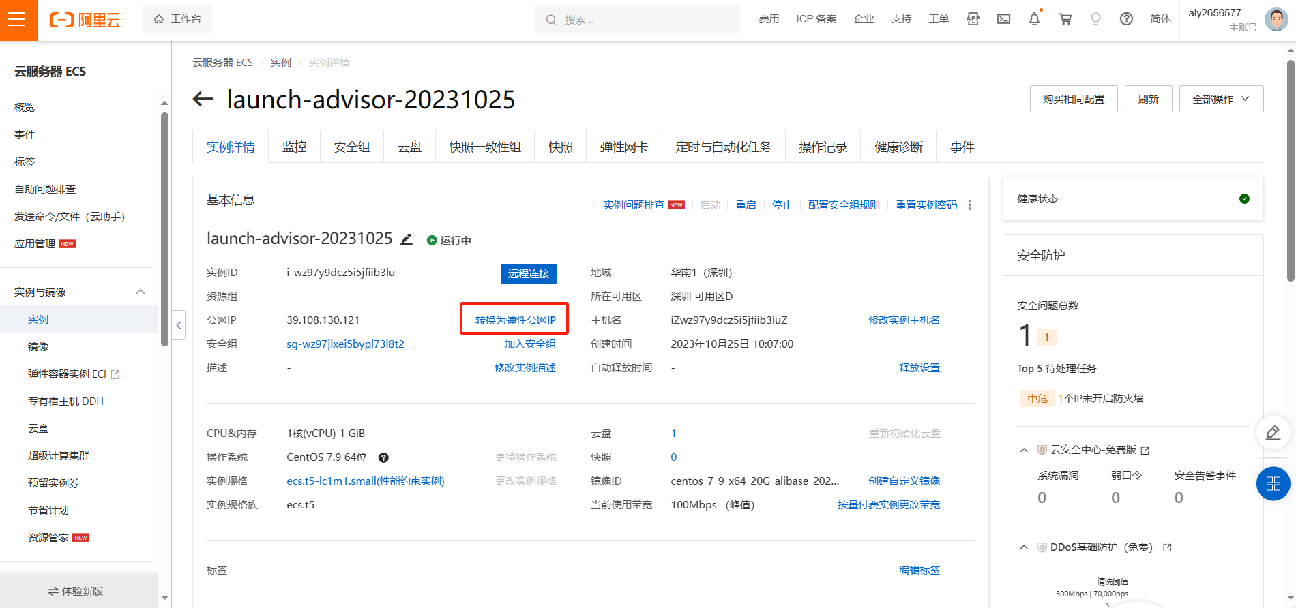Click the green health status check icon
Viewport: 1296px width, 608px height.
click(x=1244, y=198)
